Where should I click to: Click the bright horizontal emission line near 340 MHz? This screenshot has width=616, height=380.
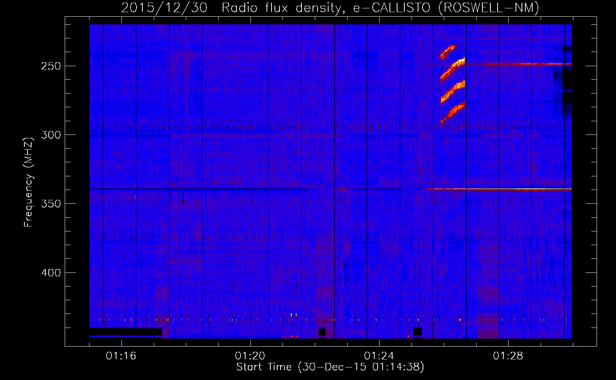coord(499,189)
